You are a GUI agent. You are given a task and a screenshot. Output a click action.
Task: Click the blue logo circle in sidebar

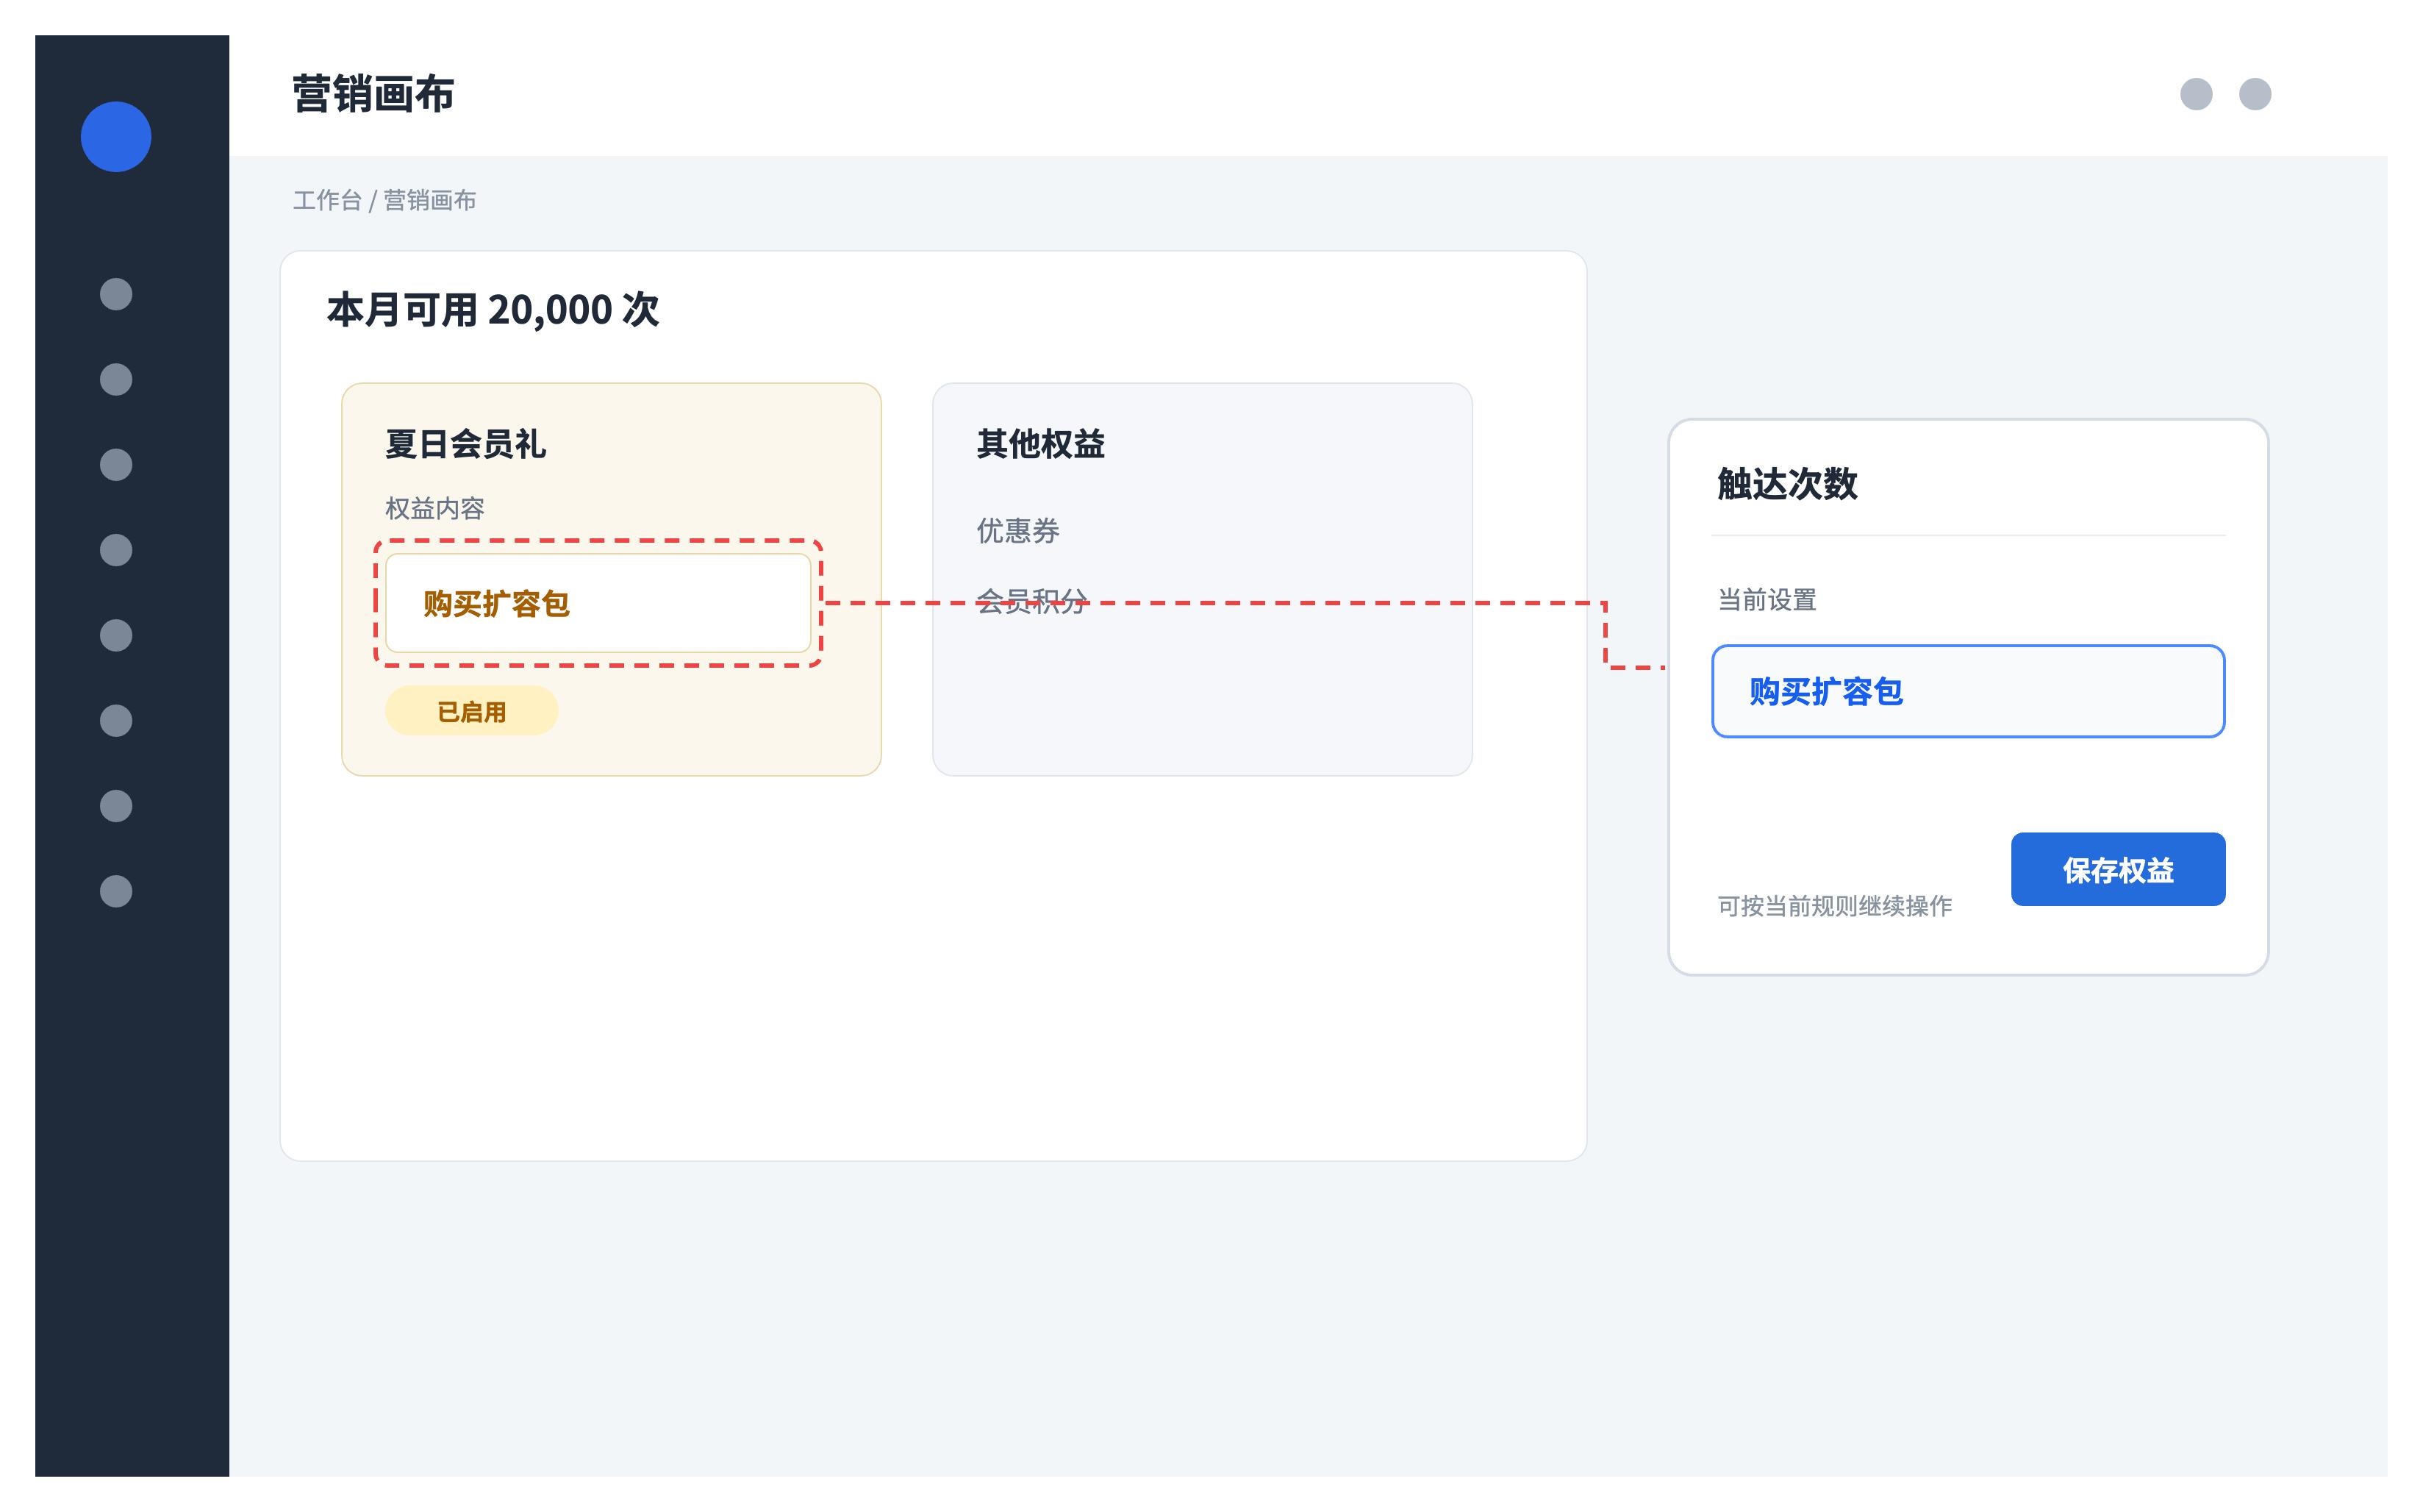click(116, 137)
